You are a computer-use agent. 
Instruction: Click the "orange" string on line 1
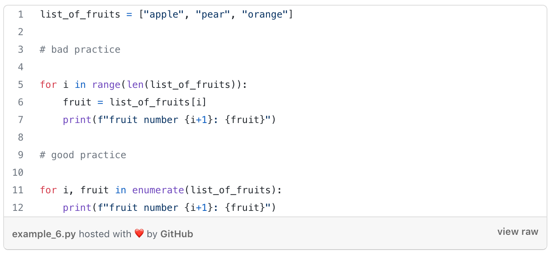coord(265,15)
